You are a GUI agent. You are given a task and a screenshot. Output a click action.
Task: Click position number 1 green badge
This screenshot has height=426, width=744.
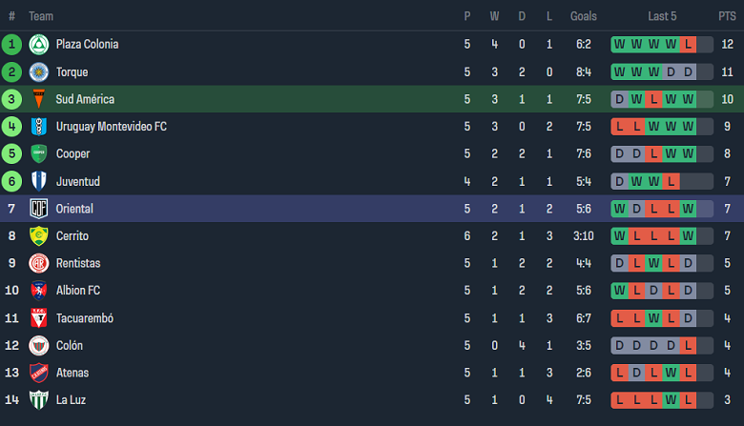11,44
